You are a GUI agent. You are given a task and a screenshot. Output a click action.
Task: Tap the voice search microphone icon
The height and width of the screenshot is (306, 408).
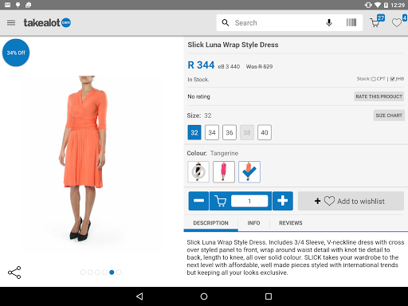[x=329, y=23]
